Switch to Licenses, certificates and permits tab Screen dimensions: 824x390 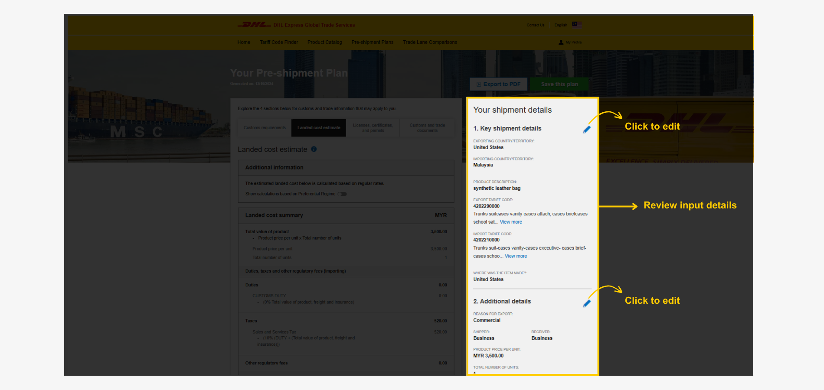[373, 128]
